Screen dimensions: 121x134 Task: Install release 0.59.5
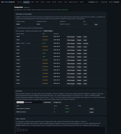point(85,84)
